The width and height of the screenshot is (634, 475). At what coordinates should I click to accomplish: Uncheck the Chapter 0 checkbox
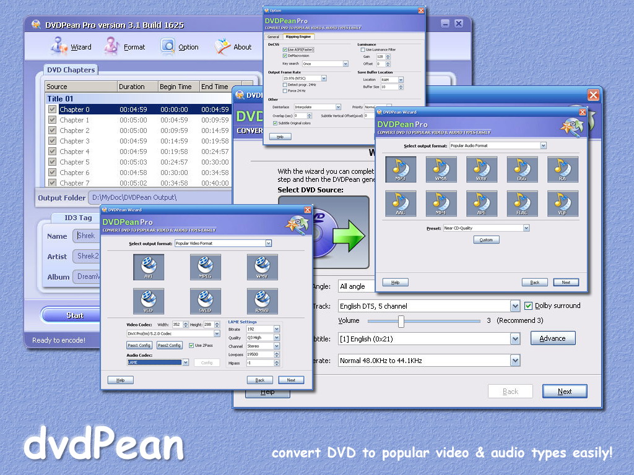click(52, 109)
